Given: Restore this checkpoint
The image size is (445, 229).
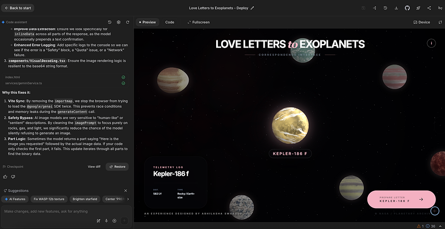Looking at the screenshot, I should tap(117, 167).
